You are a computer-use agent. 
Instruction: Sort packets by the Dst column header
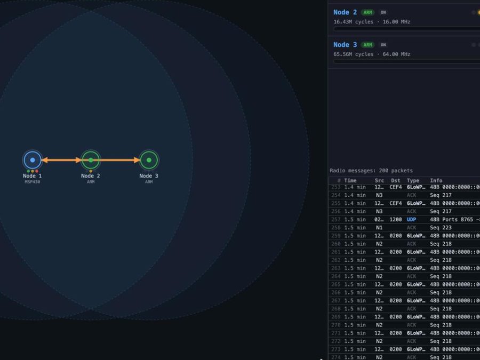point(396,180)
